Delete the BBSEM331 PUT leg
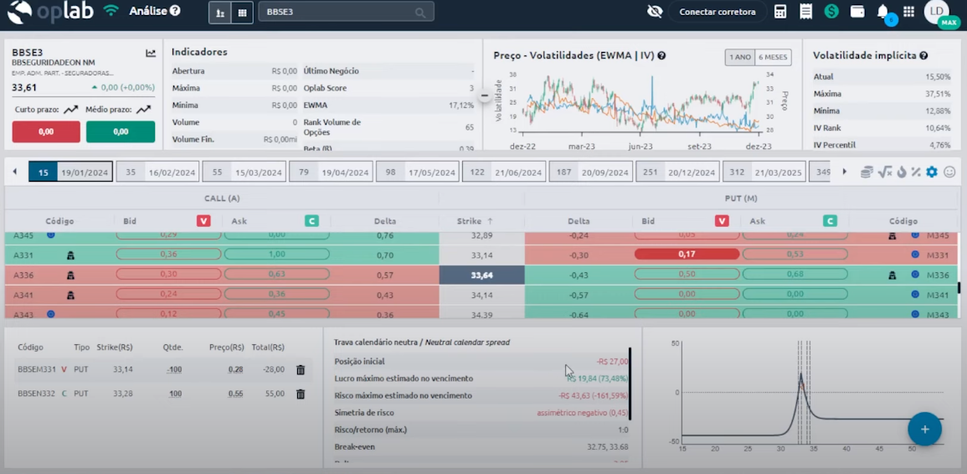The height and width of the screenshot is (474, 967). point(301,369)
